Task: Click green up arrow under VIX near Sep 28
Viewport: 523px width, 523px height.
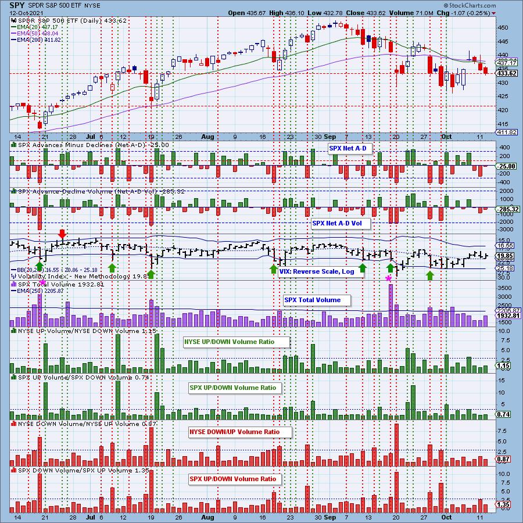Action: pyautogui.click(x=430, y=275)
